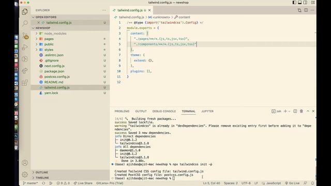Toggle the bottom panel layout icon
The width and height of the screenshot is (331, 186).
pyautogui.click(x=300, y=3)
